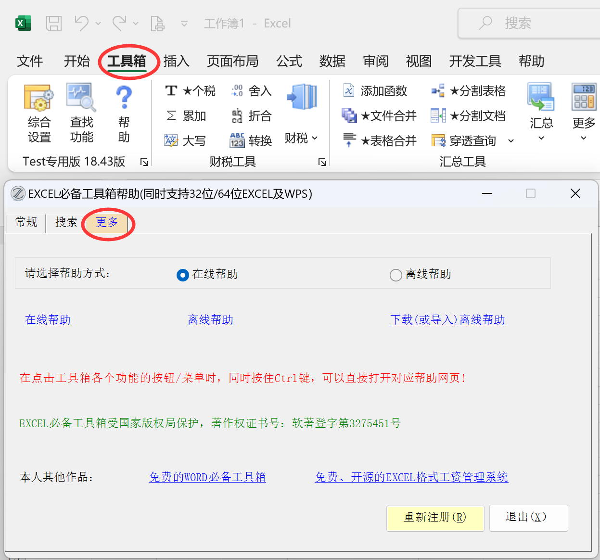This screenshot has height=560, width=600.
Task: Click the ★分割表格 split table tool
Action: (469, 91)
